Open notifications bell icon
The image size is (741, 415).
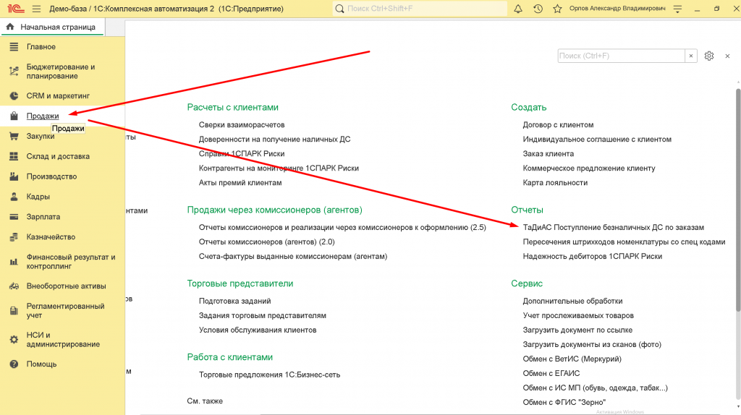click(x=518, y=9)
